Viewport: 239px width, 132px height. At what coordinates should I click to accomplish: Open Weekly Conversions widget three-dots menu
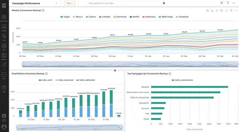[236, 10]
